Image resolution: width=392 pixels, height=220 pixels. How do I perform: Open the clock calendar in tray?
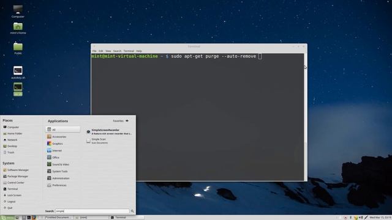point(380,218)
